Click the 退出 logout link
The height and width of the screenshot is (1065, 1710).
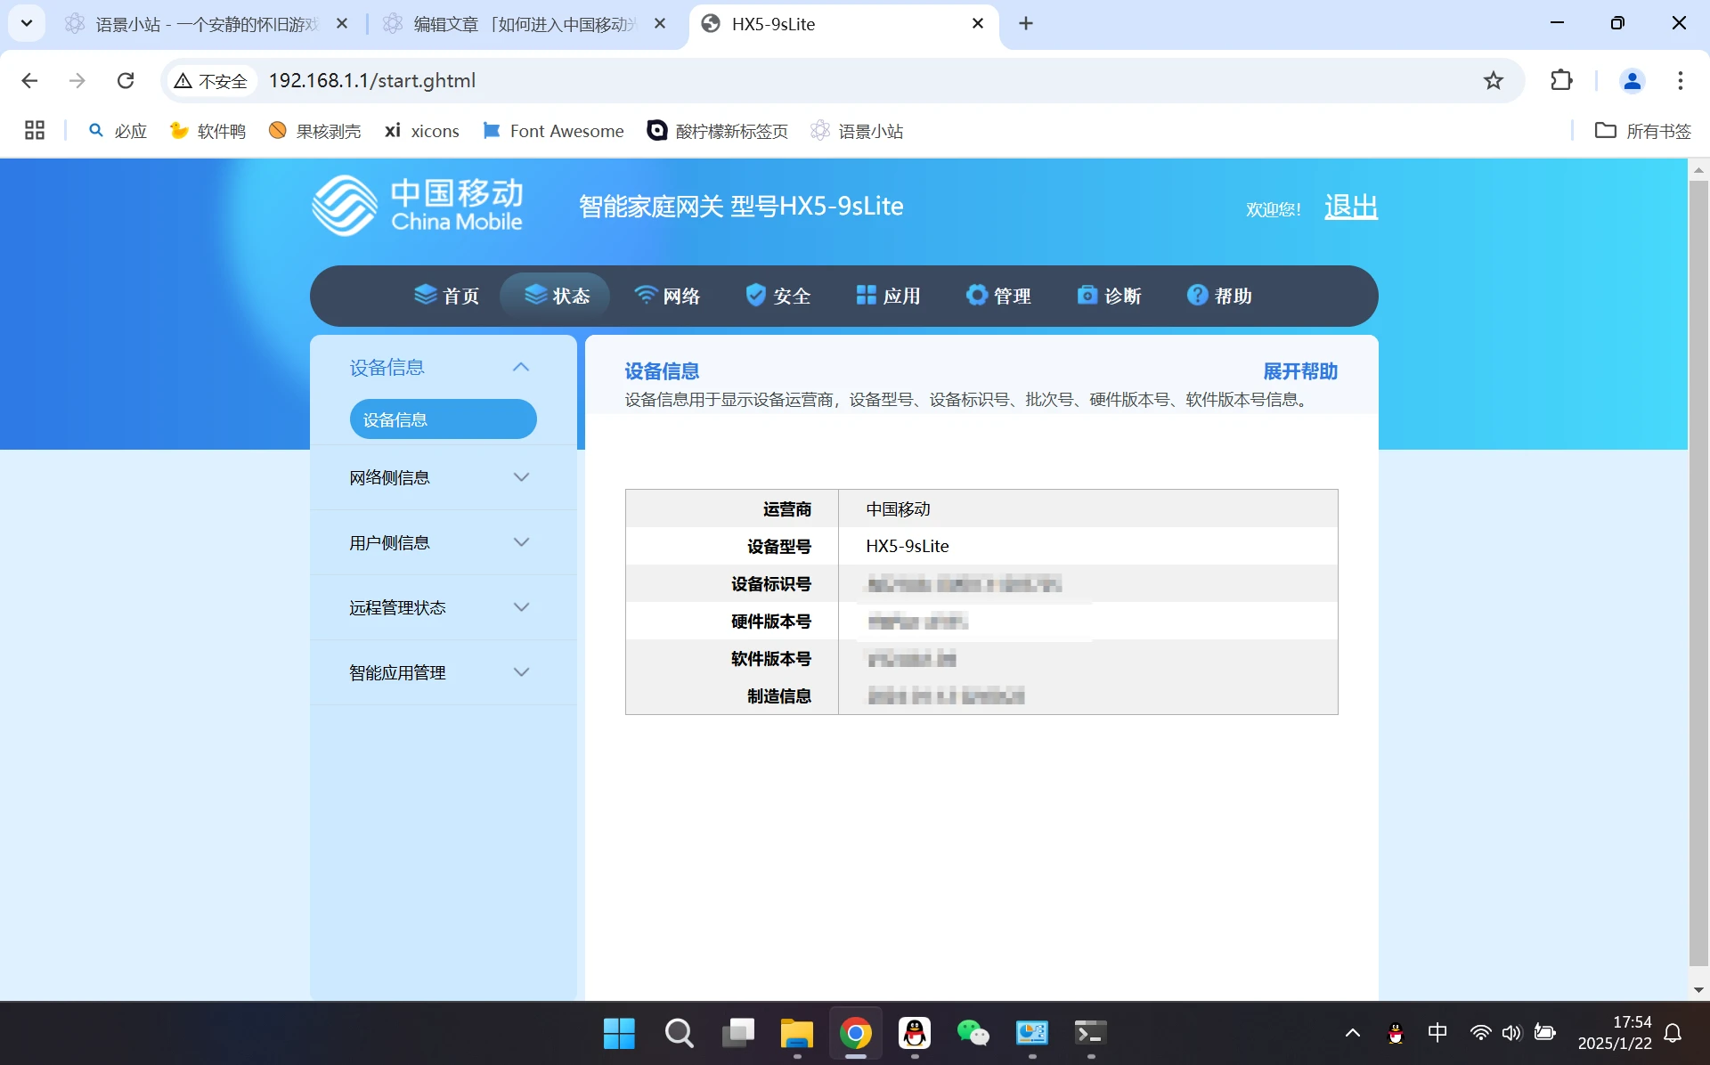click(x=1350, y=206)
